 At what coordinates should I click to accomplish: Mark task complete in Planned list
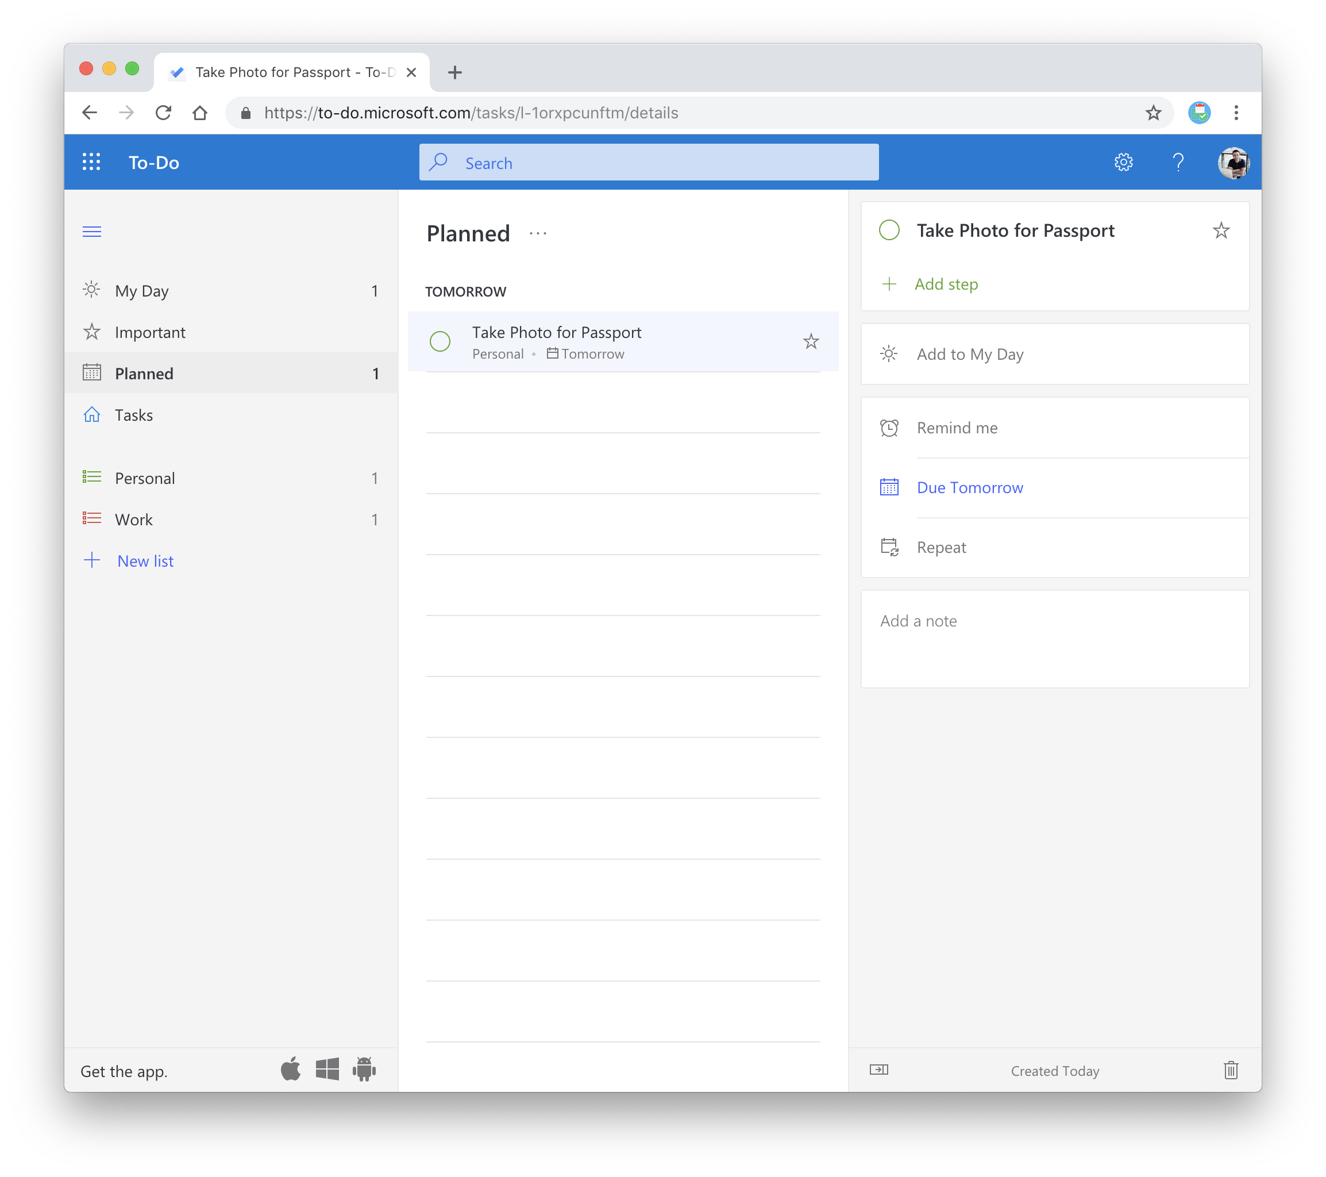coord(440,341)
